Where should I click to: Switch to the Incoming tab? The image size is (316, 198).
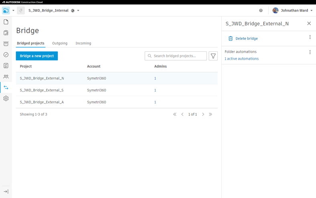(83, 43)
